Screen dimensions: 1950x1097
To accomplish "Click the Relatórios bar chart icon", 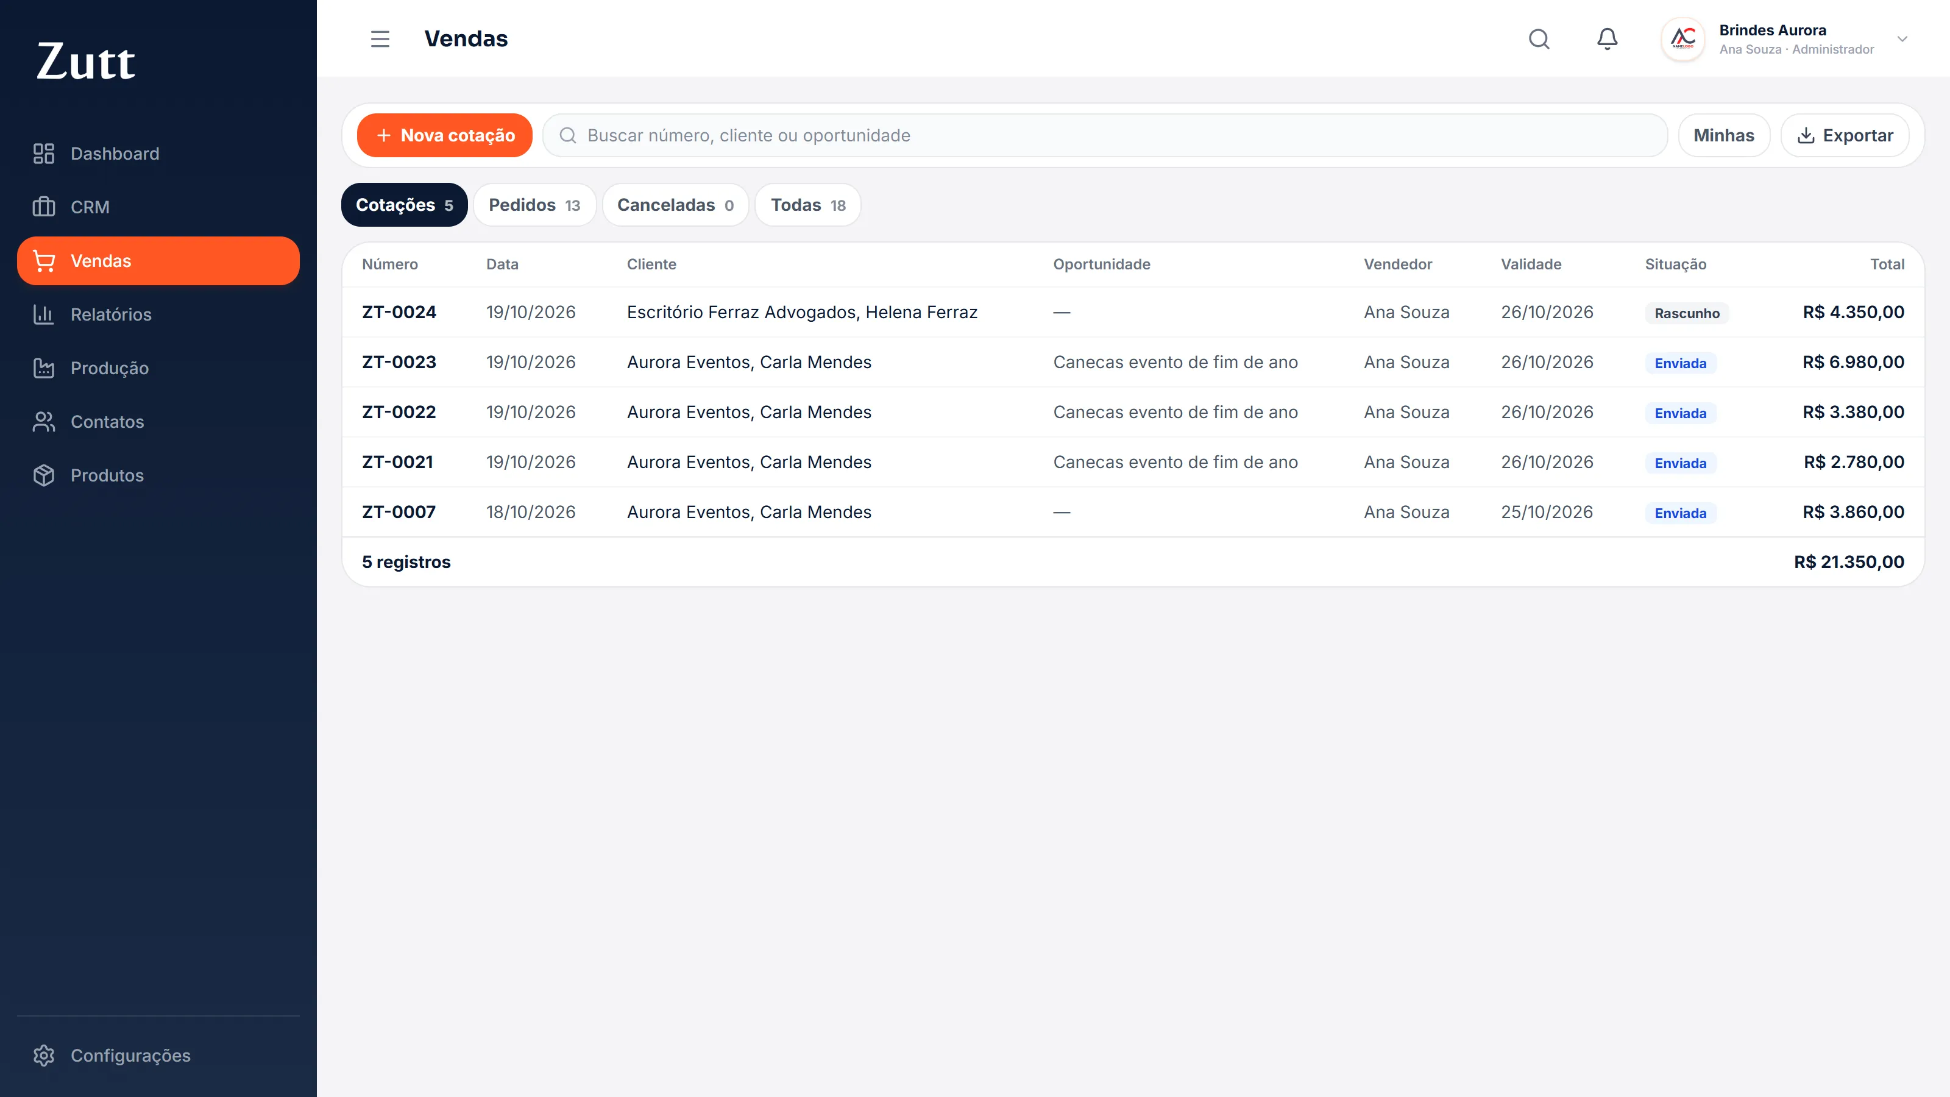I will pyautogui.click(x=44, y=314).
